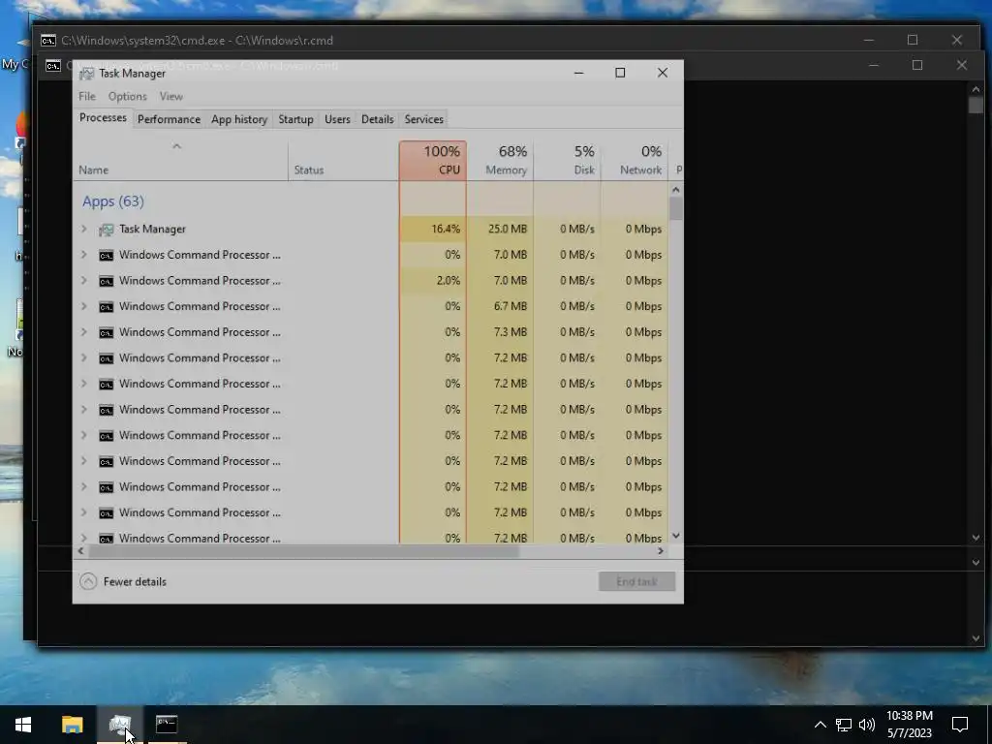
Task: Switch to the Users tab
Action: [x=337, y=119]
